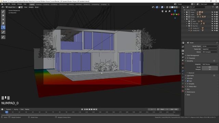Switch viewport to solid shading
The width and height of the screenshot is (219, 123).
[x=172, y=7]
